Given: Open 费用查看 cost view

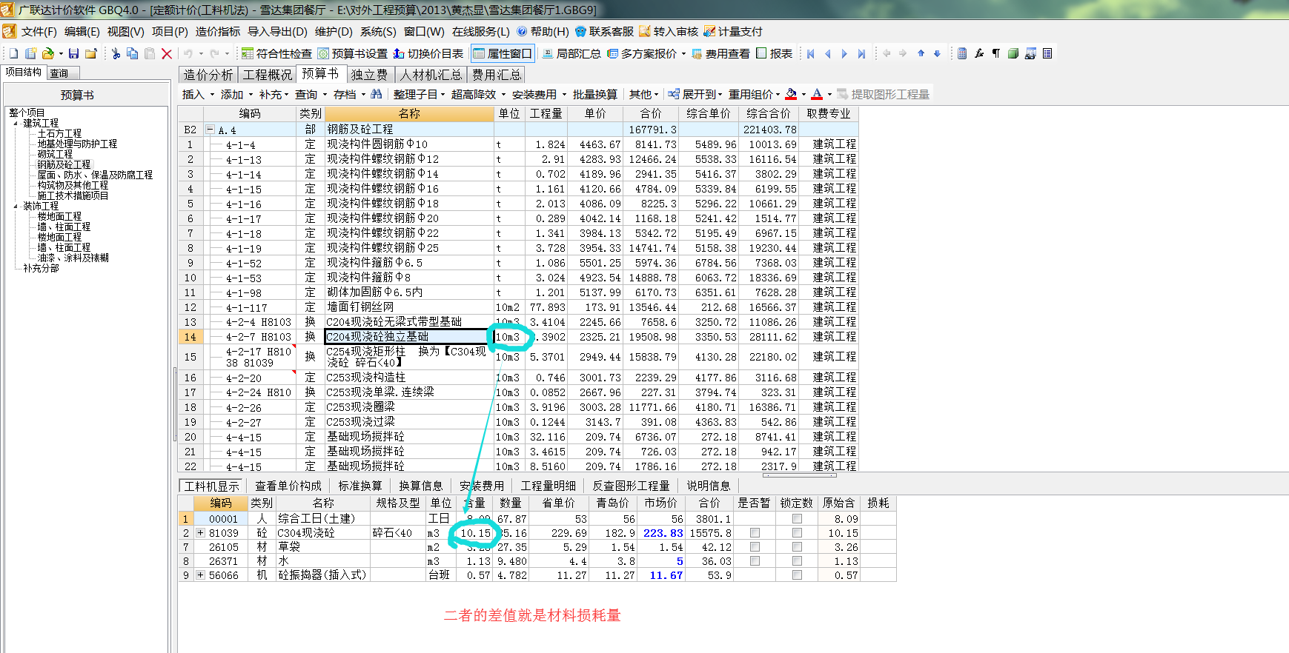Looking at the screenshot, I should click(720, 53).
